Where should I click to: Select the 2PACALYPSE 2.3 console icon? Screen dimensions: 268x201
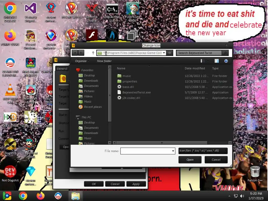pyautogui.click(x=112, y=12)
